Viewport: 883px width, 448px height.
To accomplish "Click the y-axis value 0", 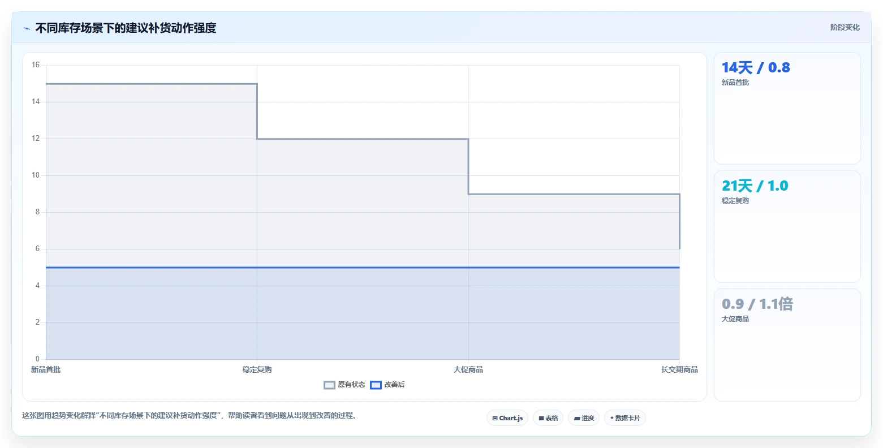I will 37,359.
